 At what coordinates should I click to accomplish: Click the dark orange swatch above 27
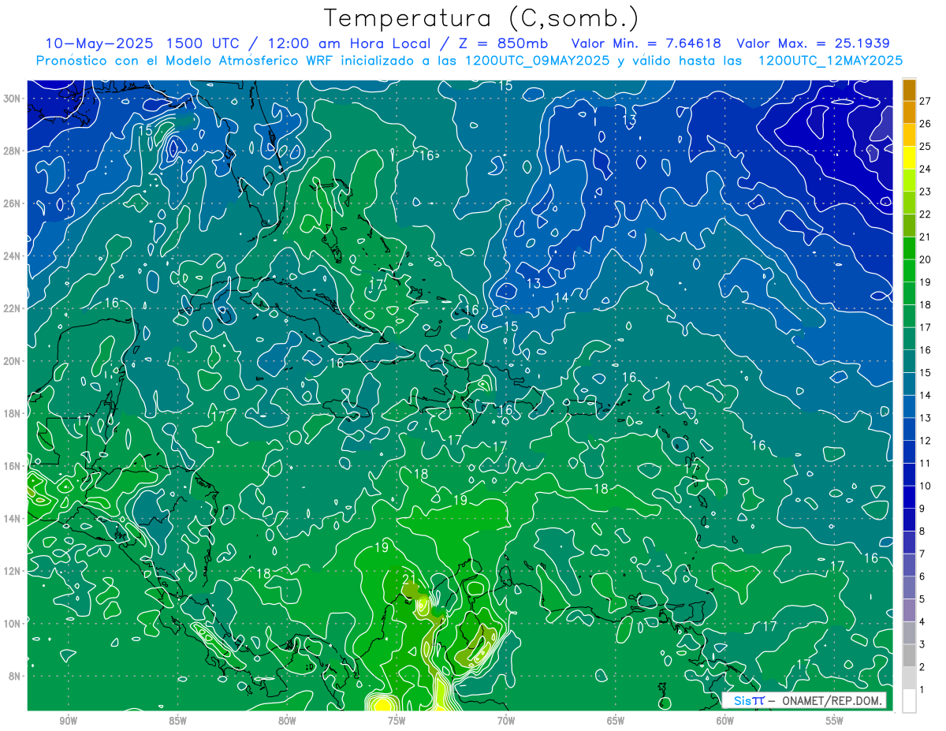click(910, 90)
